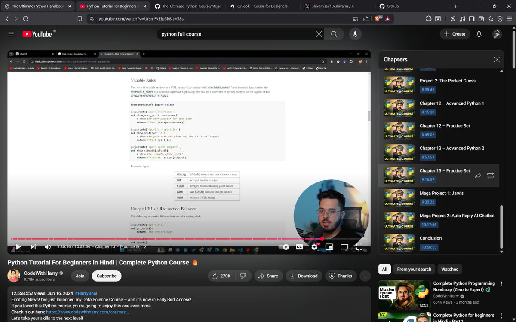This screenshot has width=516, height=322.
Task: Open the YouTube hamburger guide menu
Action: (x=11, y=34)
